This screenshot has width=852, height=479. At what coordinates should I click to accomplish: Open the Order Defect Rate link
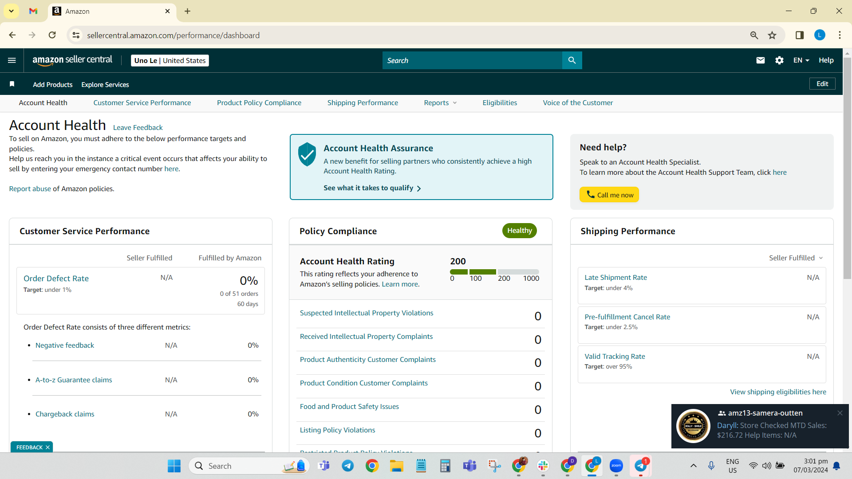point(56,279)
